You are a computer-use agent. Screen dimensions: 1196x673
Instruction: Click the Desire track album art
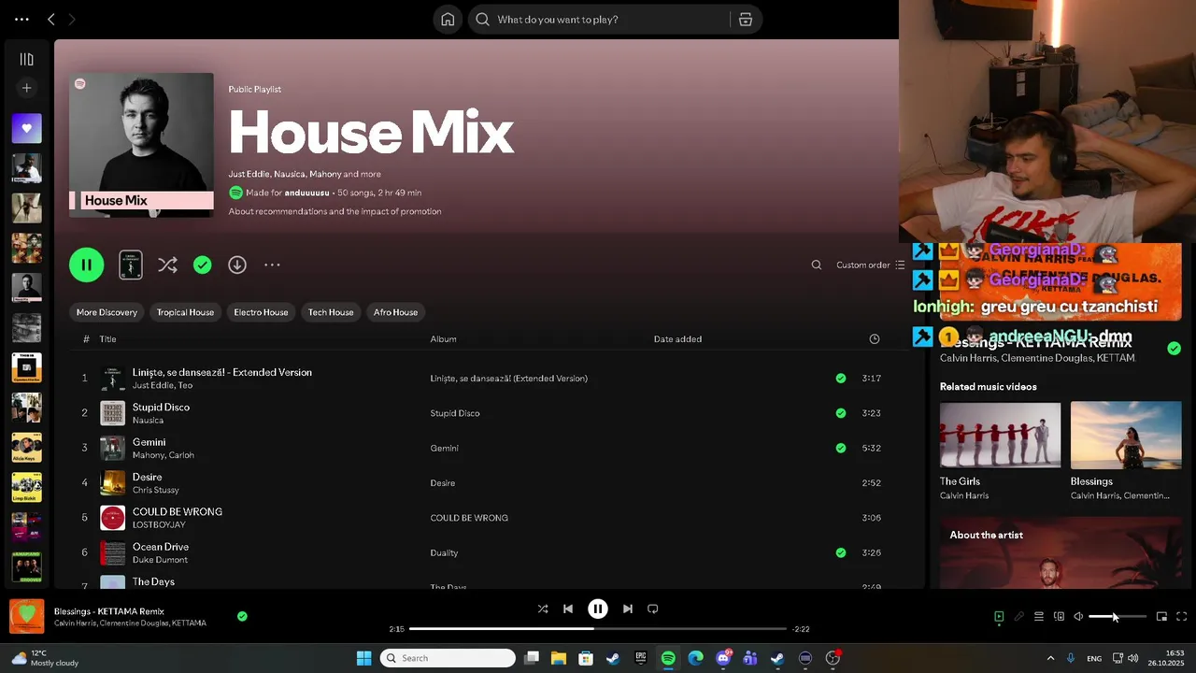click(x=112, y=482)
